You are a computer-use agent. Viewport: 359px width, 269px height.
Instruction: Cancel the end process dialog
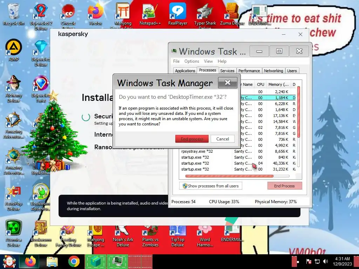[222, 139]
